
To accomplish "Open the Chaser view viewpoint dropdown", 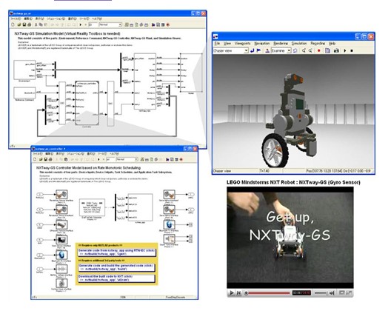I will (230, 50).
